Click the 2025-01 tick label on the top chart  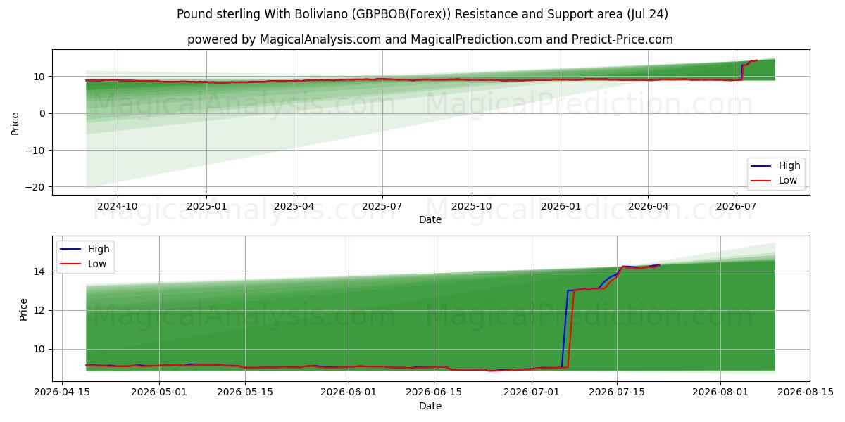[206, 207]
